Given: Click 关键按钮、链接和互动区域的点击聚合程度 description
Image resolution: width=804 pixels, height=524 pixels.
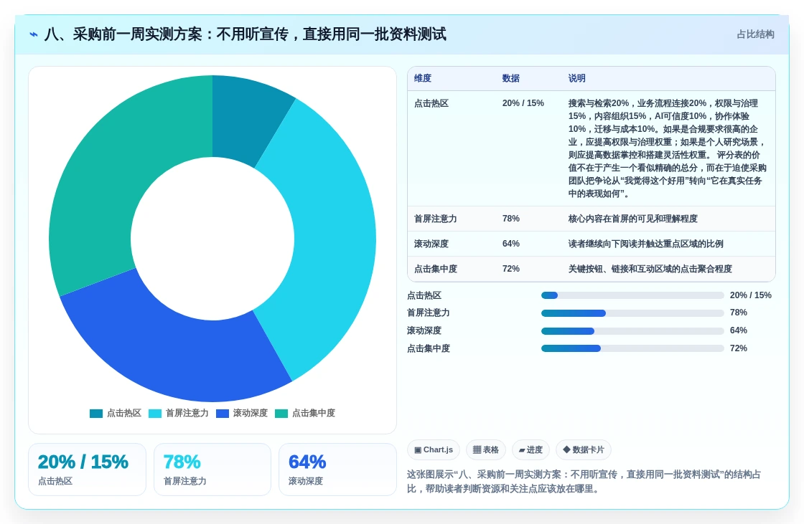Looking at the screenshot, I should tap(650, 269).
